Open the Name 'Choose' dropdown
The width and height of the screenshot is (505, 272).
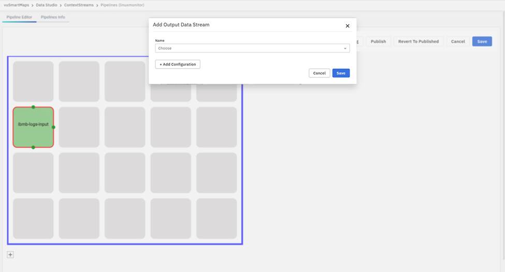coord(252,48)
